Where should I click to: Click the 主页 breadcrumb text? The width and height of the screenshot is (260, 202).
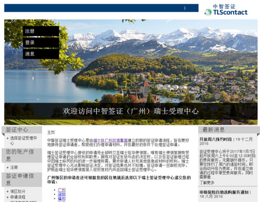click(51, 132)
